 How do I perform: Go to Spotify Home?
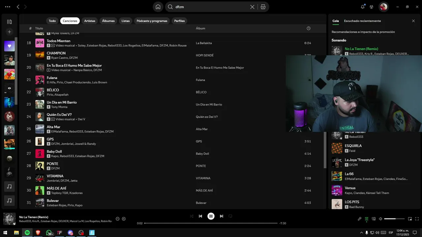[158, 7]
